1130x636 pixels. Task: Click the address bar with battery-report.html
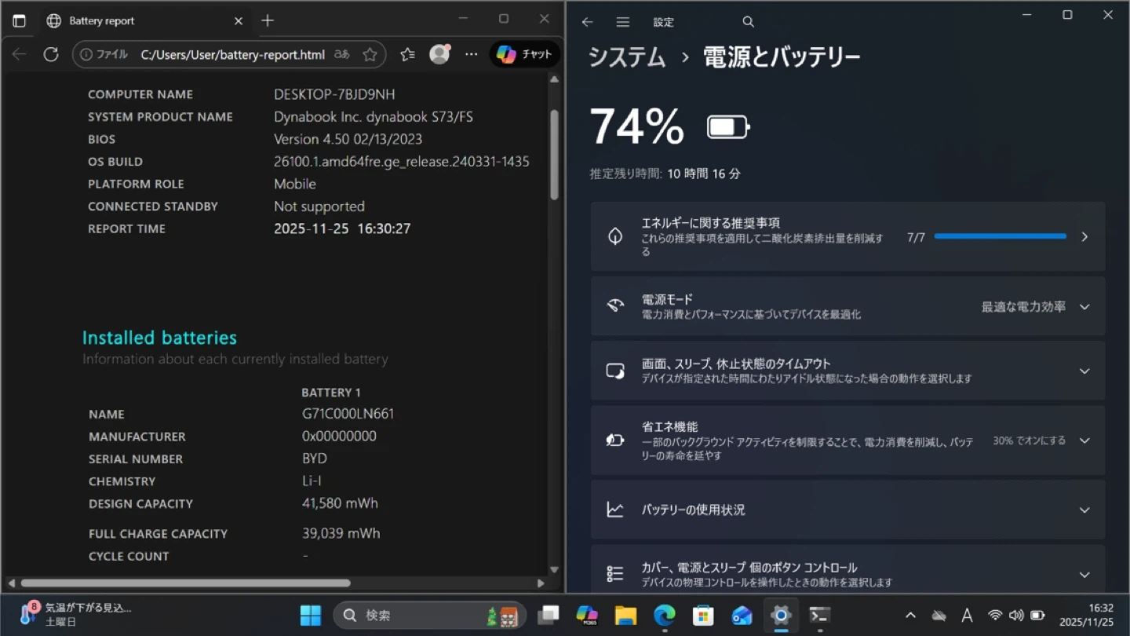point(232,54)
